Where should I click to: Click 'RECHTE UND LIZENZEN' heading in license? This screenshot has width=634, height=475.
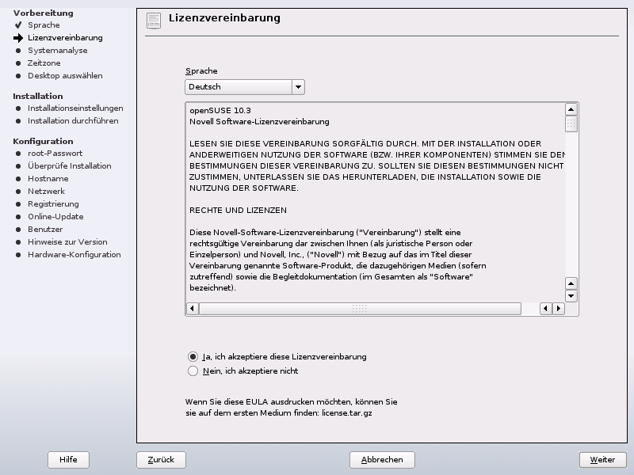(239, 211)
